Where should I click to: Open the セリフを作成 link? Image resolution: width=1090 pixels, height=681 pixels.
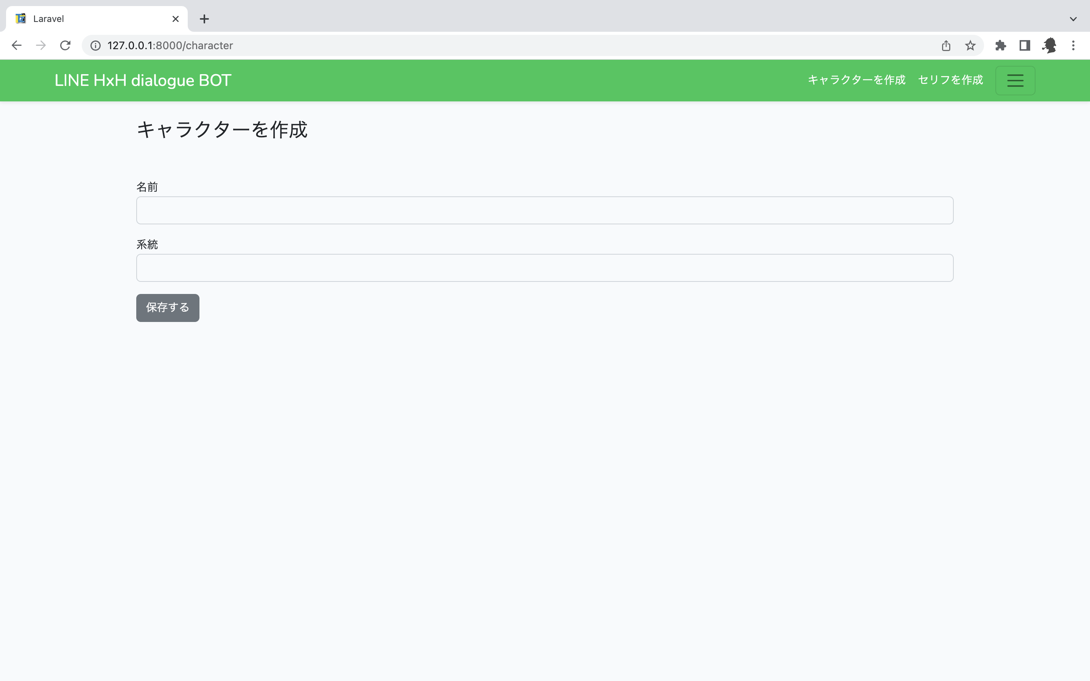click(x=950, y=80)
